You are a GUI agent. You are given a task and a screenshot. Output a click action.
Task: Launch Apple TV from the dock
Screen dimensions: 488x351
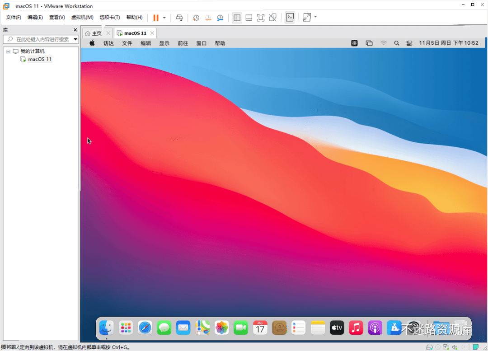pyautogui.click(x=337, y=328)
